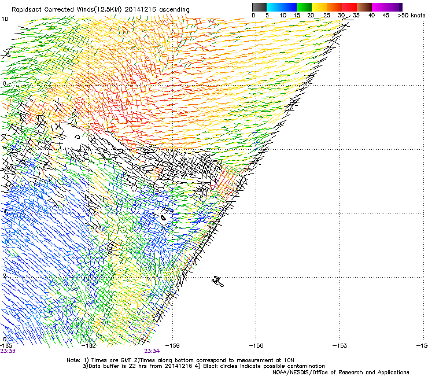Viewport: 428px width, 376px height.
Task: Click the '20141216 ascending' date text in title
Action: [157, 10]
